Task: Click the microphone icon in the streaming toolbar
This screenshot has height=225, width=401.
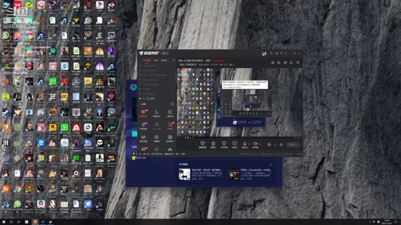Action: [245, 144]
